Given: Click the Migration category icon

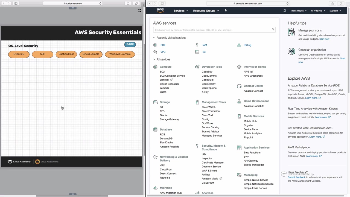Looking at the screenshot, I should click(x=155, y=188).
